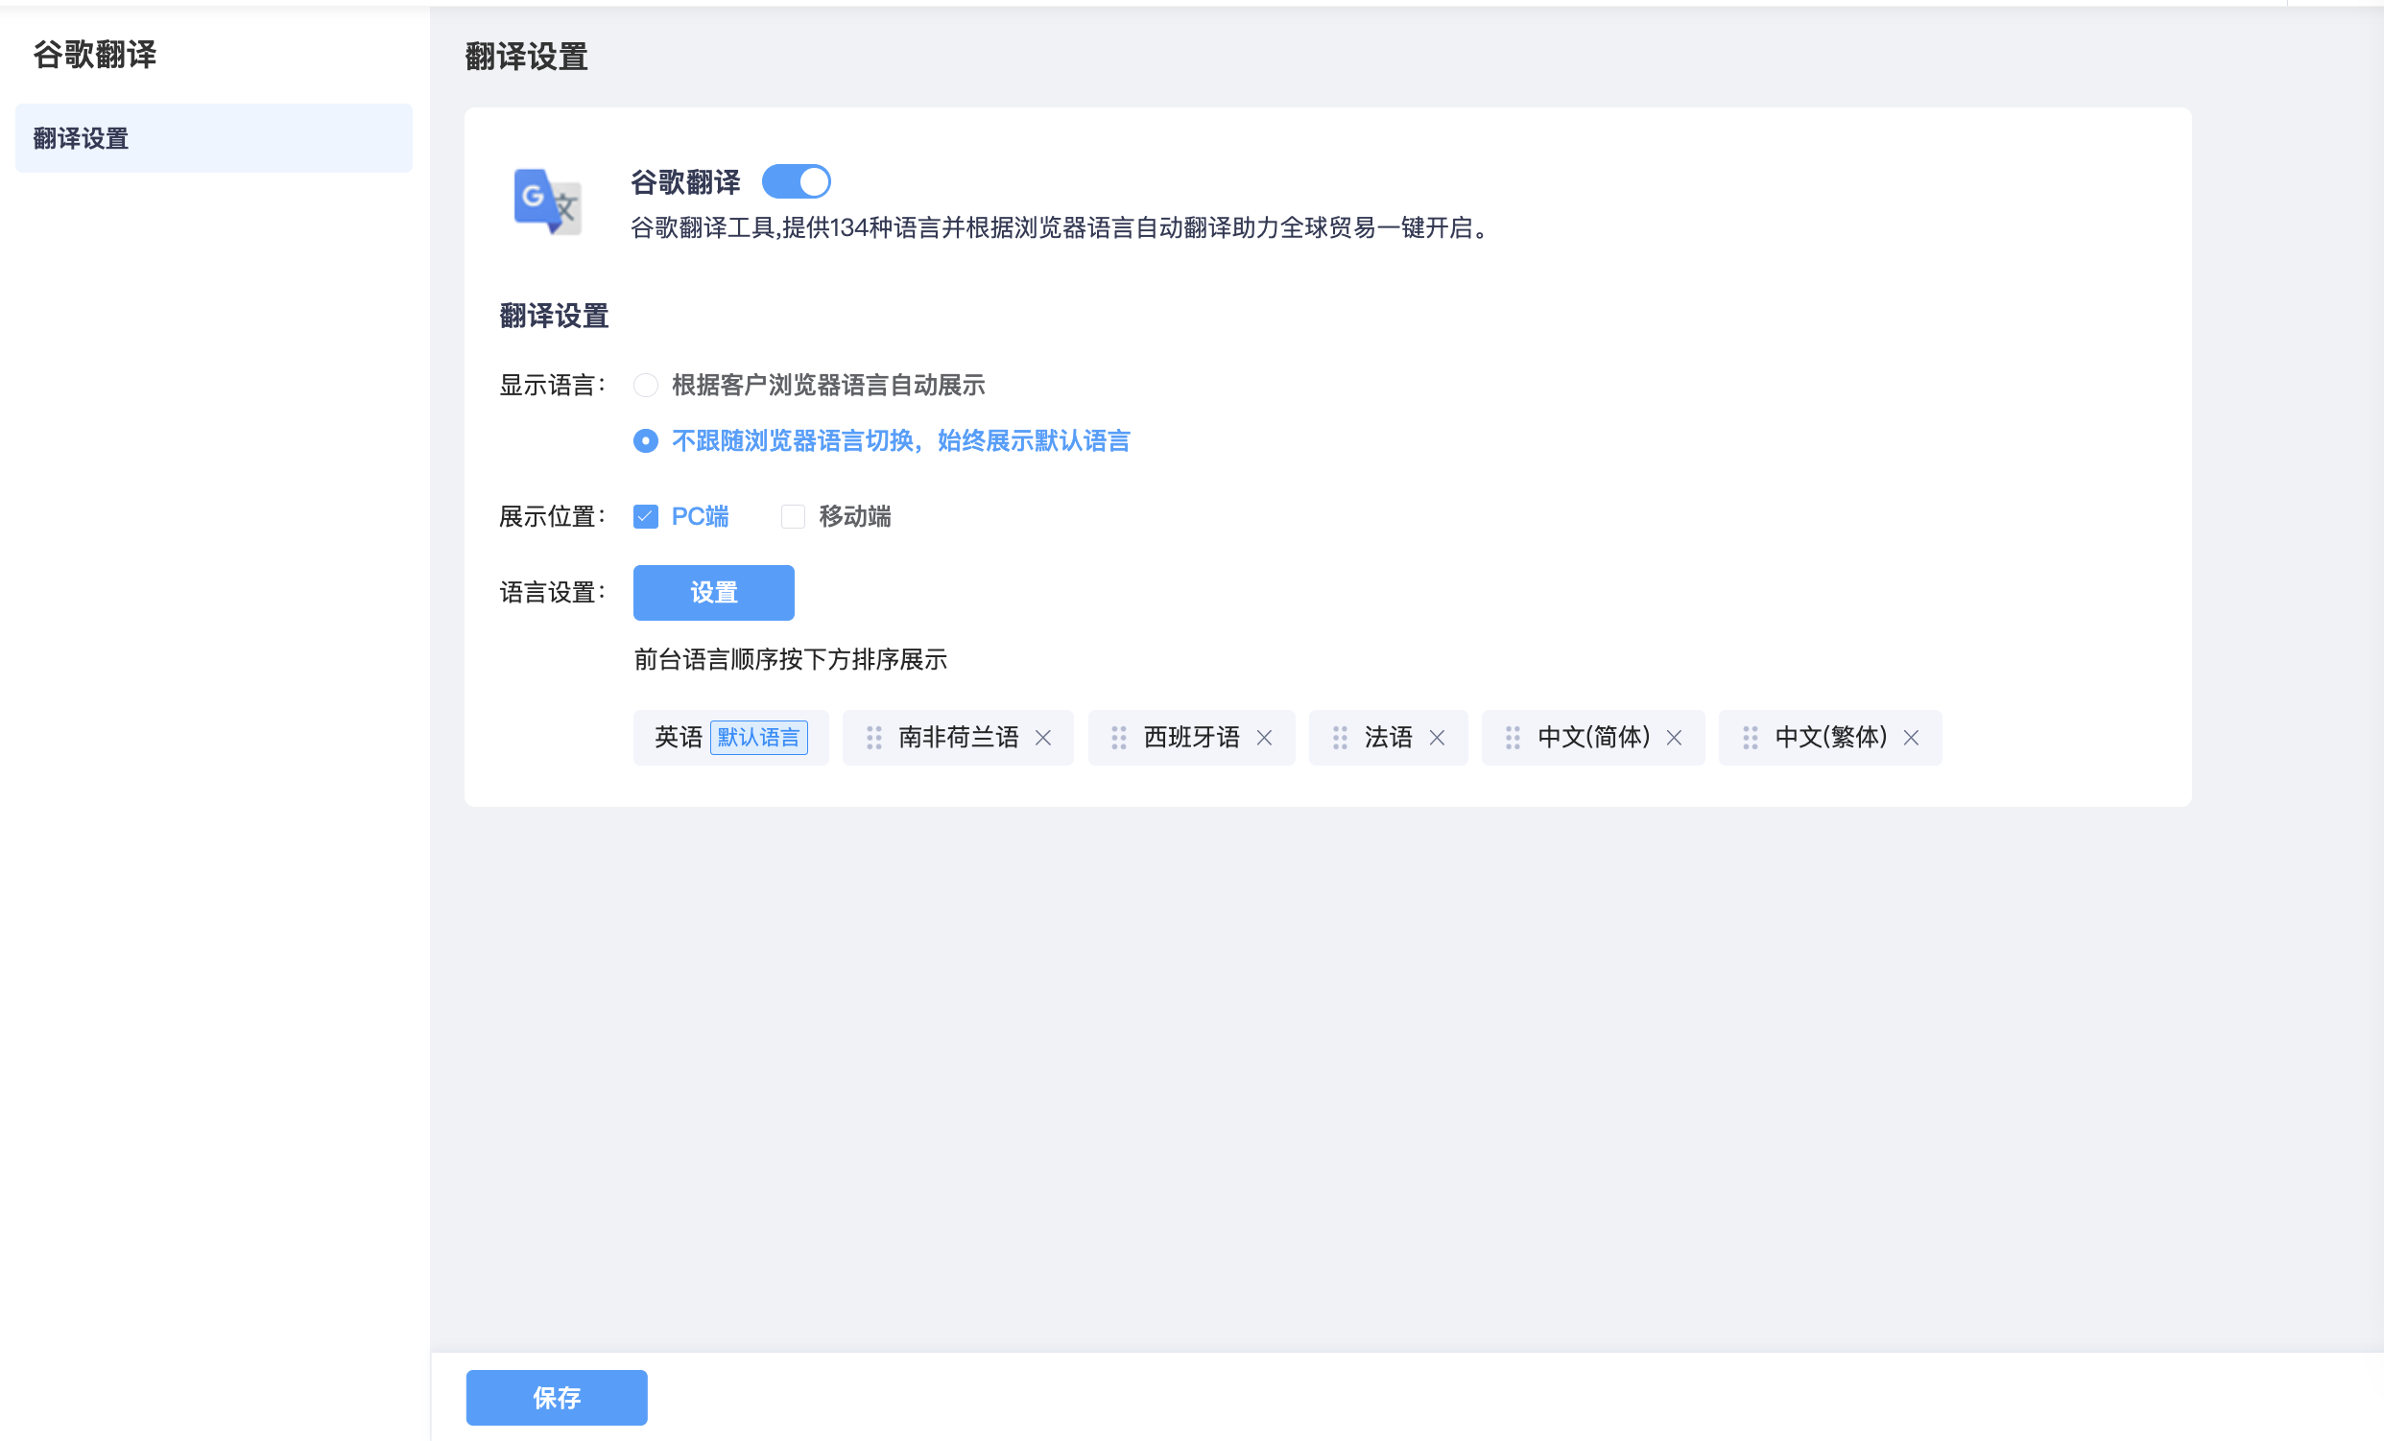Grab the drag handle on 西班牙语 tag
The height and width of the screenshot is (1441, 2384).
1118,737
